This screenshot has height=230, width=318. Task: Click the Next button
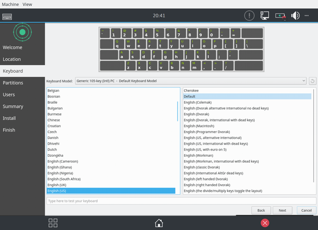(282, 210)
